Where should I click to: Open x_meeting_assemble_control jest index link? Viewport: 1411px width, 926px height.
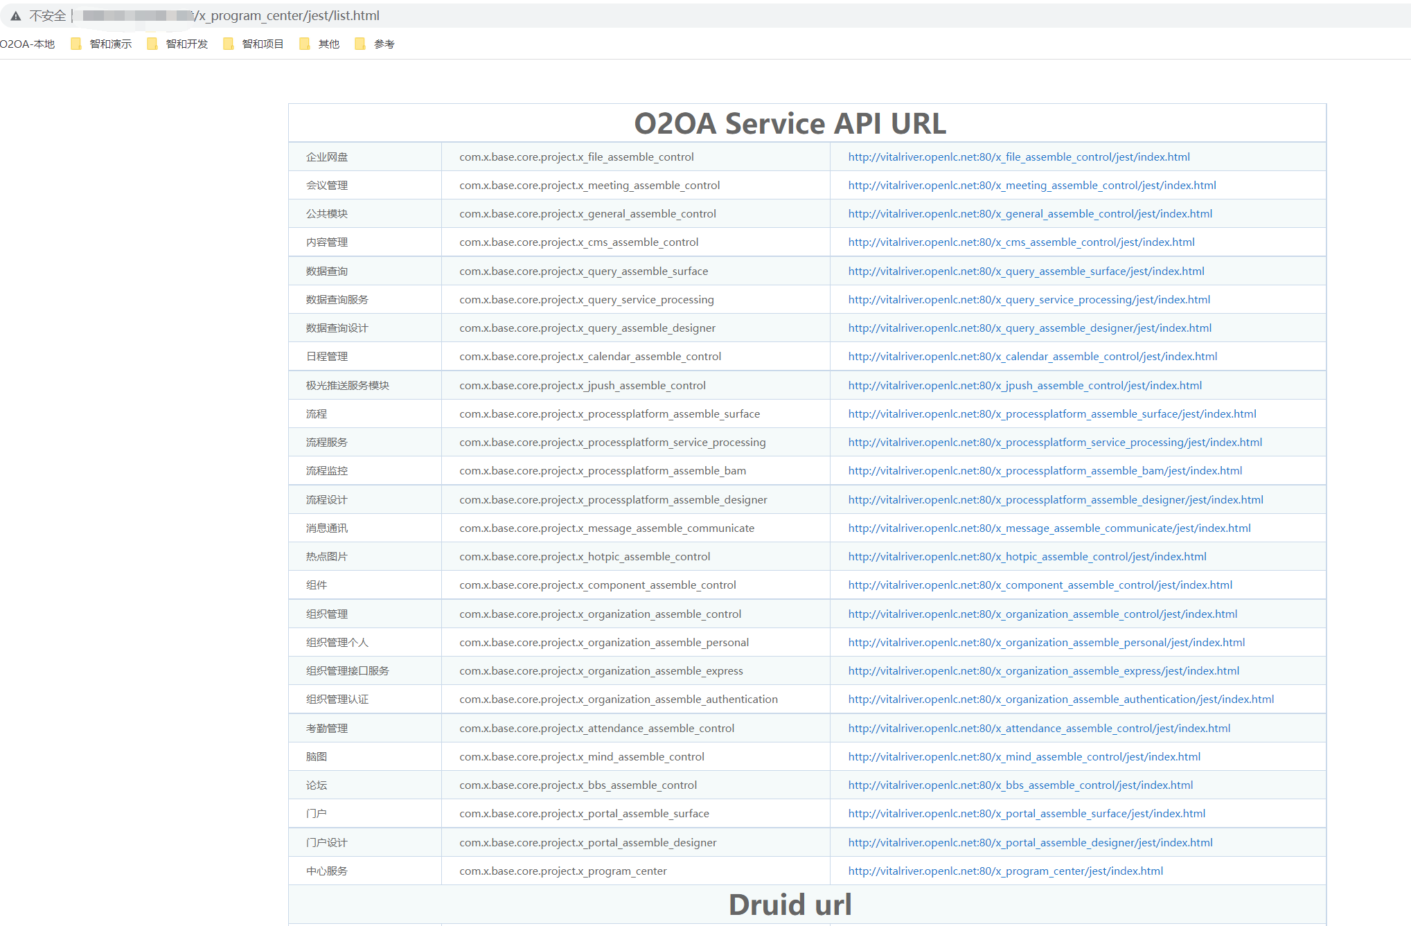[x=1031, y=186]
